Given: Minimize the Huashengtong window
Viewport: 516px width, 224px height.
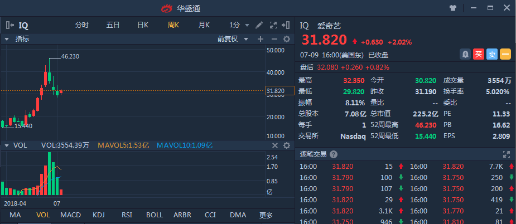Looking at the screenshot, I should coord(474,8).
